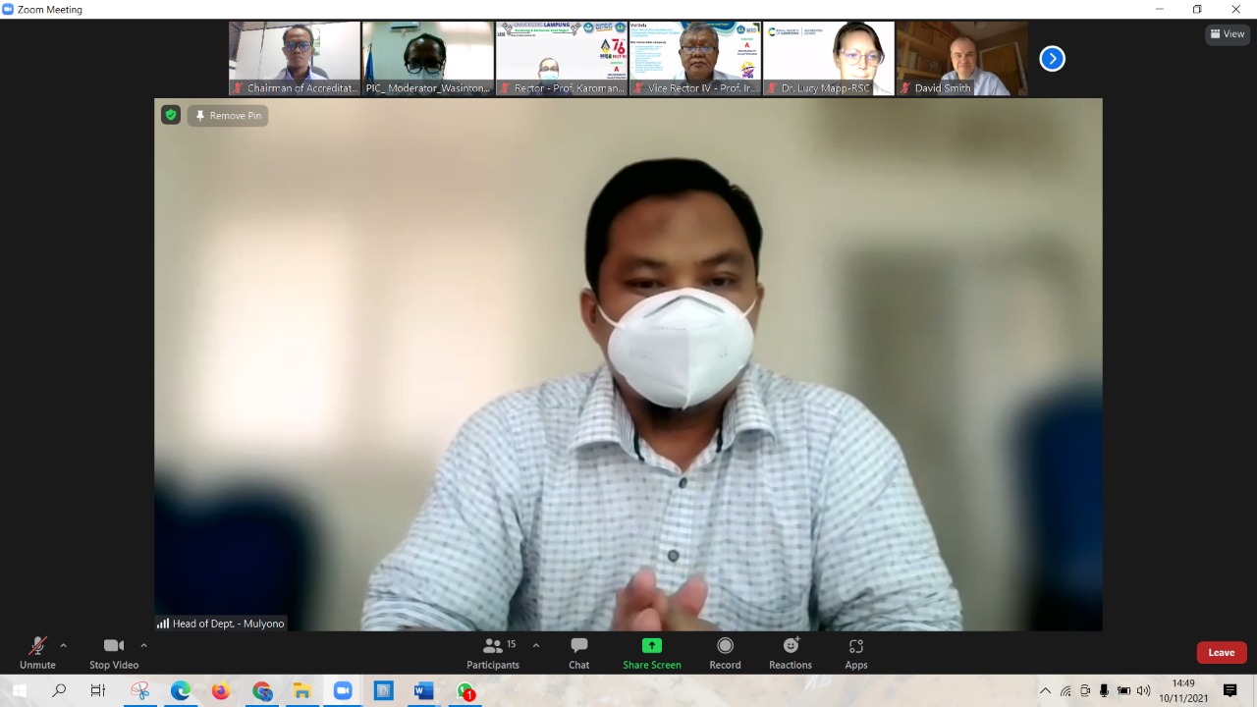Open the Participants list
Image resolution: width=1257 pixels, height=707 pixels.
coord(493,653)
